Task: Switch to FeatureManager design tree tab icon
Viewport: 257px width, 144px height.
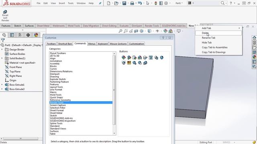Action: (x=4, y=35)
